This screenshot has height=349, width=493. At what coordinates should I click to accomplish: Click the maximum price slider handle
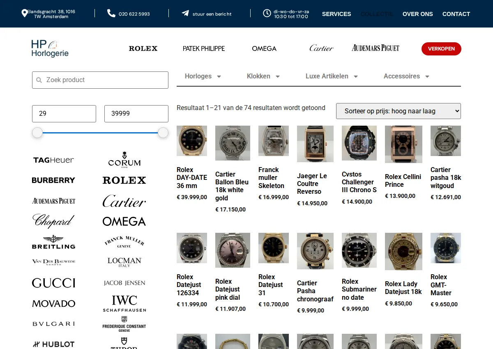click(163, 133)
